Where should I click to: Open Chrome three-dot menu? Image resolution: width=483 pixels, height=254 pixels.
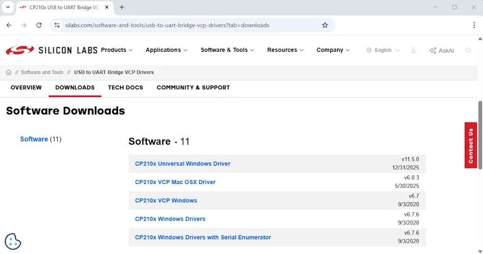tap(474, 25)
